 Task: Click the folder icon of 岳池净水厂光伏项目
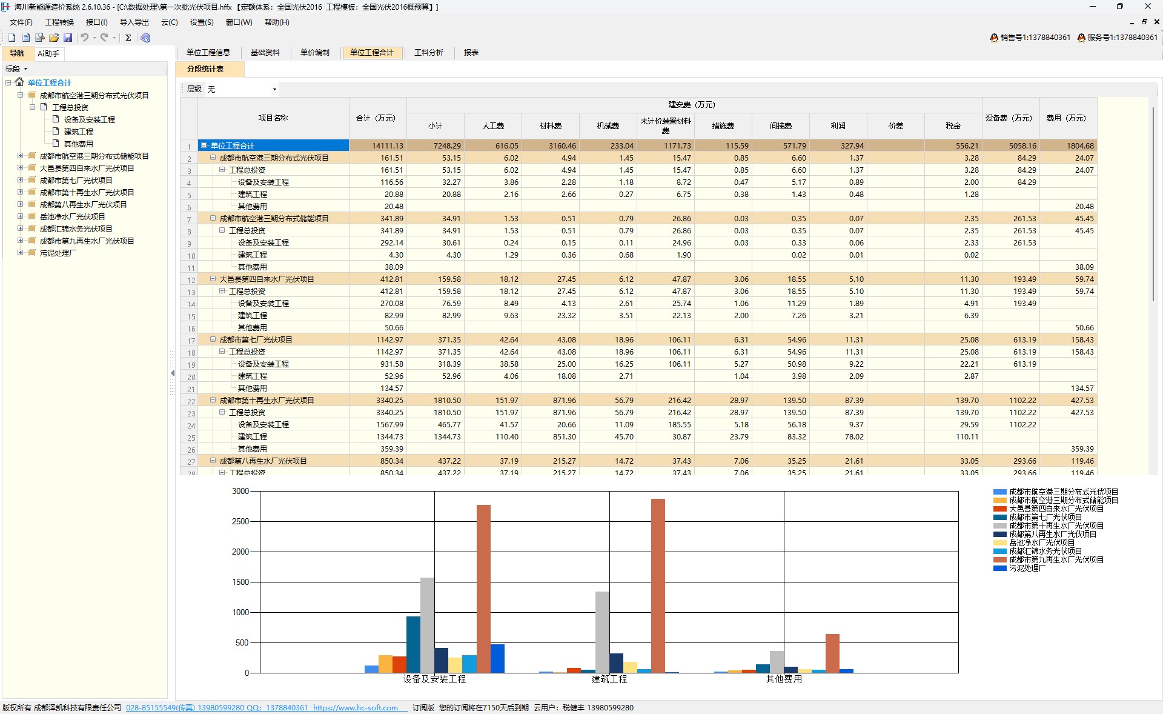point(31,216)
